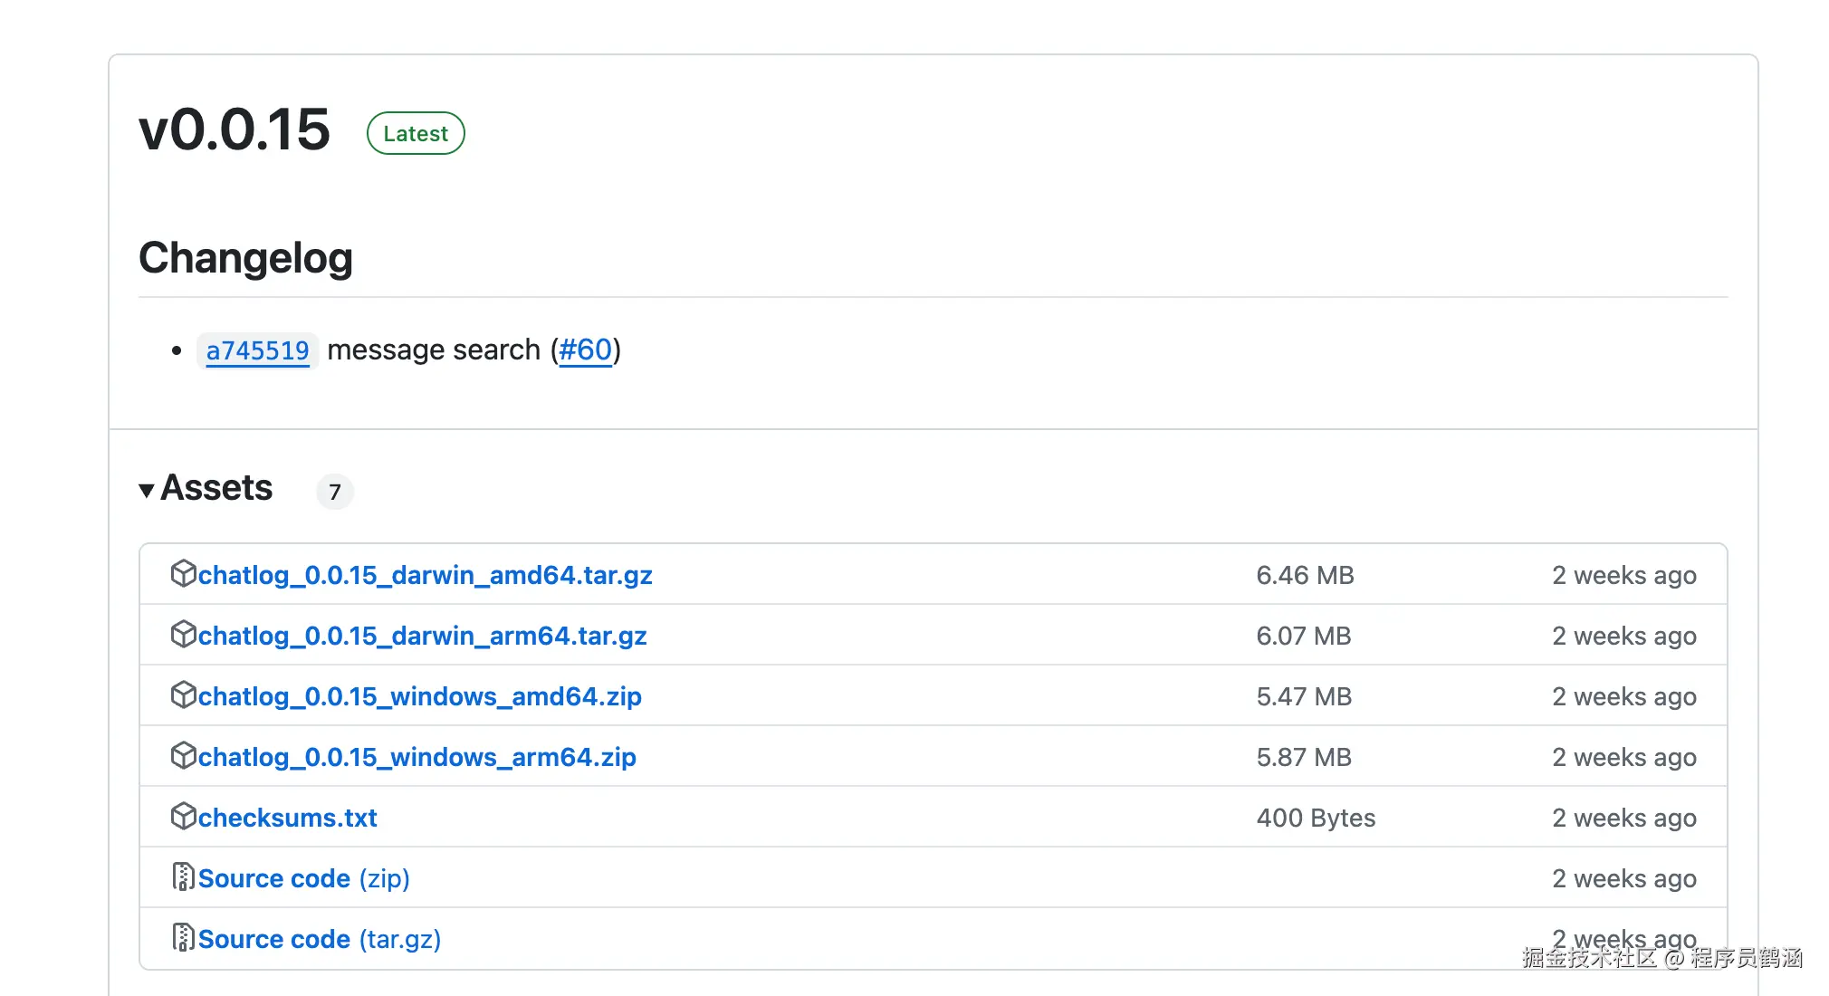Click package icon beside windows_arm64 zip
Screen dimensions: 1829x996
(183, 756)
